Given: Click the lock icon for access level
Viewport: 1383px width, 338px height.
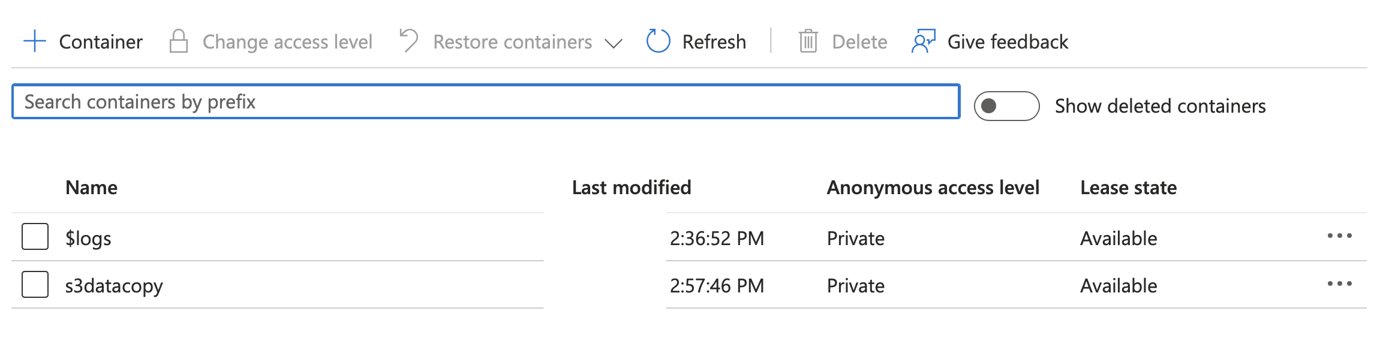Looking at the screenshot, I should coord(179,41).
